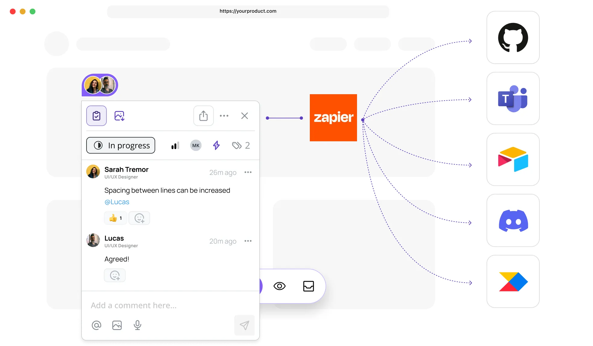Click the lightning bolt automation icon
The height and width of the screenshot is (346, 593).
click(216, 145)
